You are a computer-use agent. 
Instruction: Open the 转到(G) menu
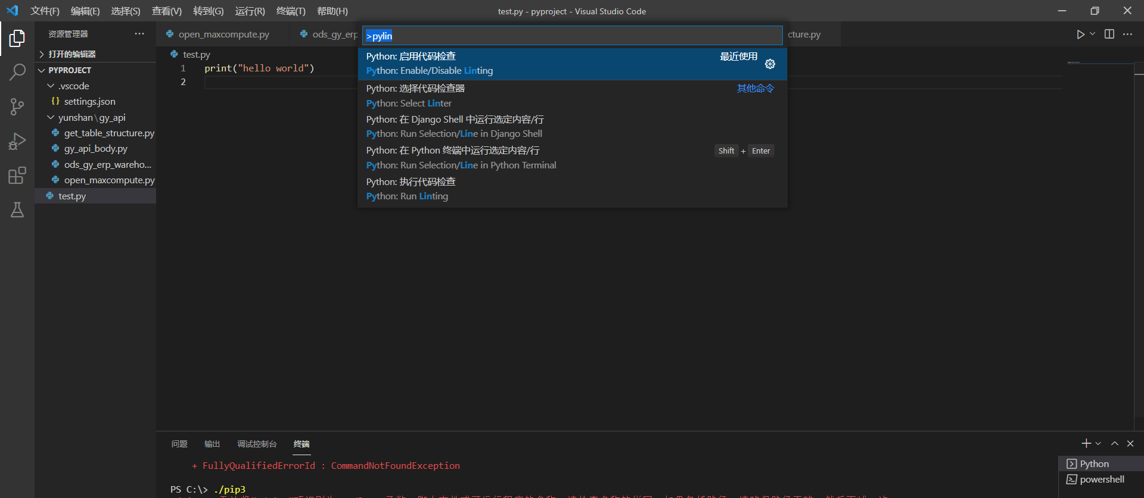coord(209,11)
